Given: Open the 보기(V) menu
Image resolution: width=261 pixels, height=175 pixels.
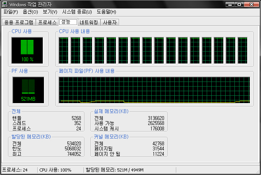Looking at the screenshot, I should (x=50, y=12).
